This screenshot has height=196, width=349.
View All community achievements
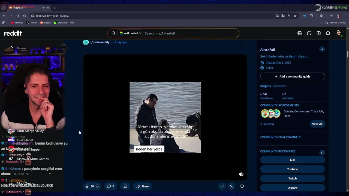coord(317,124)
